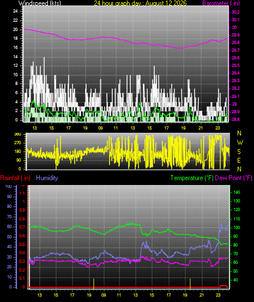The width and height of the screenshot is (254, 302).
Task: Click the first yellow marker on rainfall baseline
Action: pyautogui.click(x=94, y=283)
